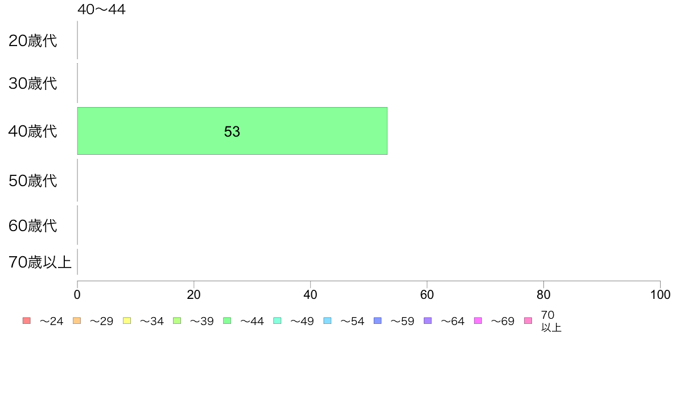Click the 70以上 legend text label
Screen dimensions: 676x419
(551, 321)
